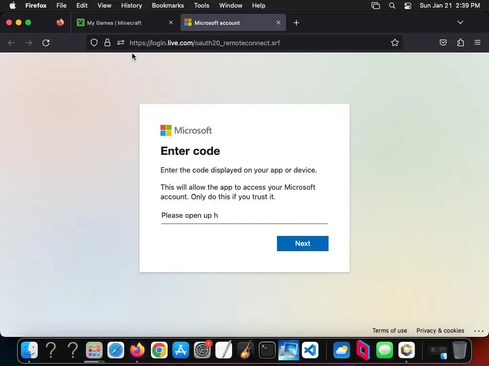Close the My Games | Minecraft tab

171,22
